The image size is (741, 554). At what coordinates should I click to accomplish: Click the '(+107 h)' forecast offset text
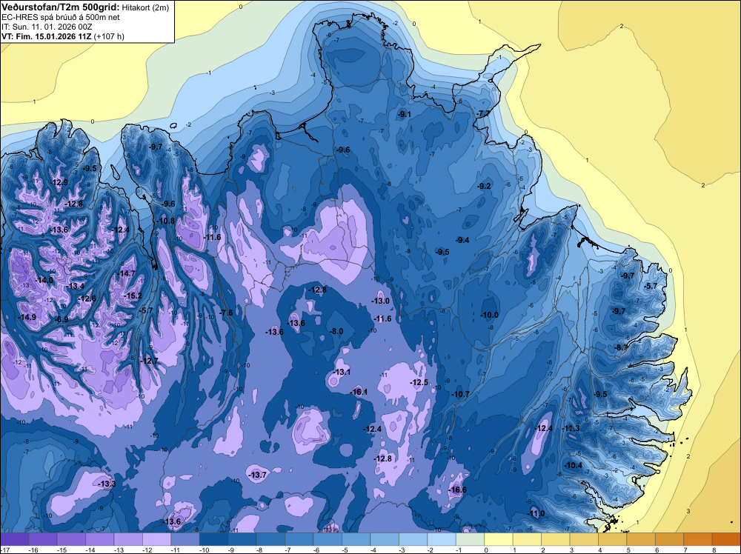coord(109,36)
